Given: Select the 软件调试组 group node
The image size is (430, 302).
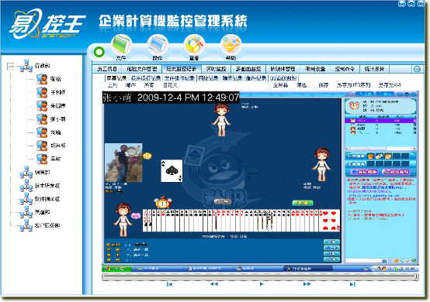Looking at the screenshot, I should point(47,199).
